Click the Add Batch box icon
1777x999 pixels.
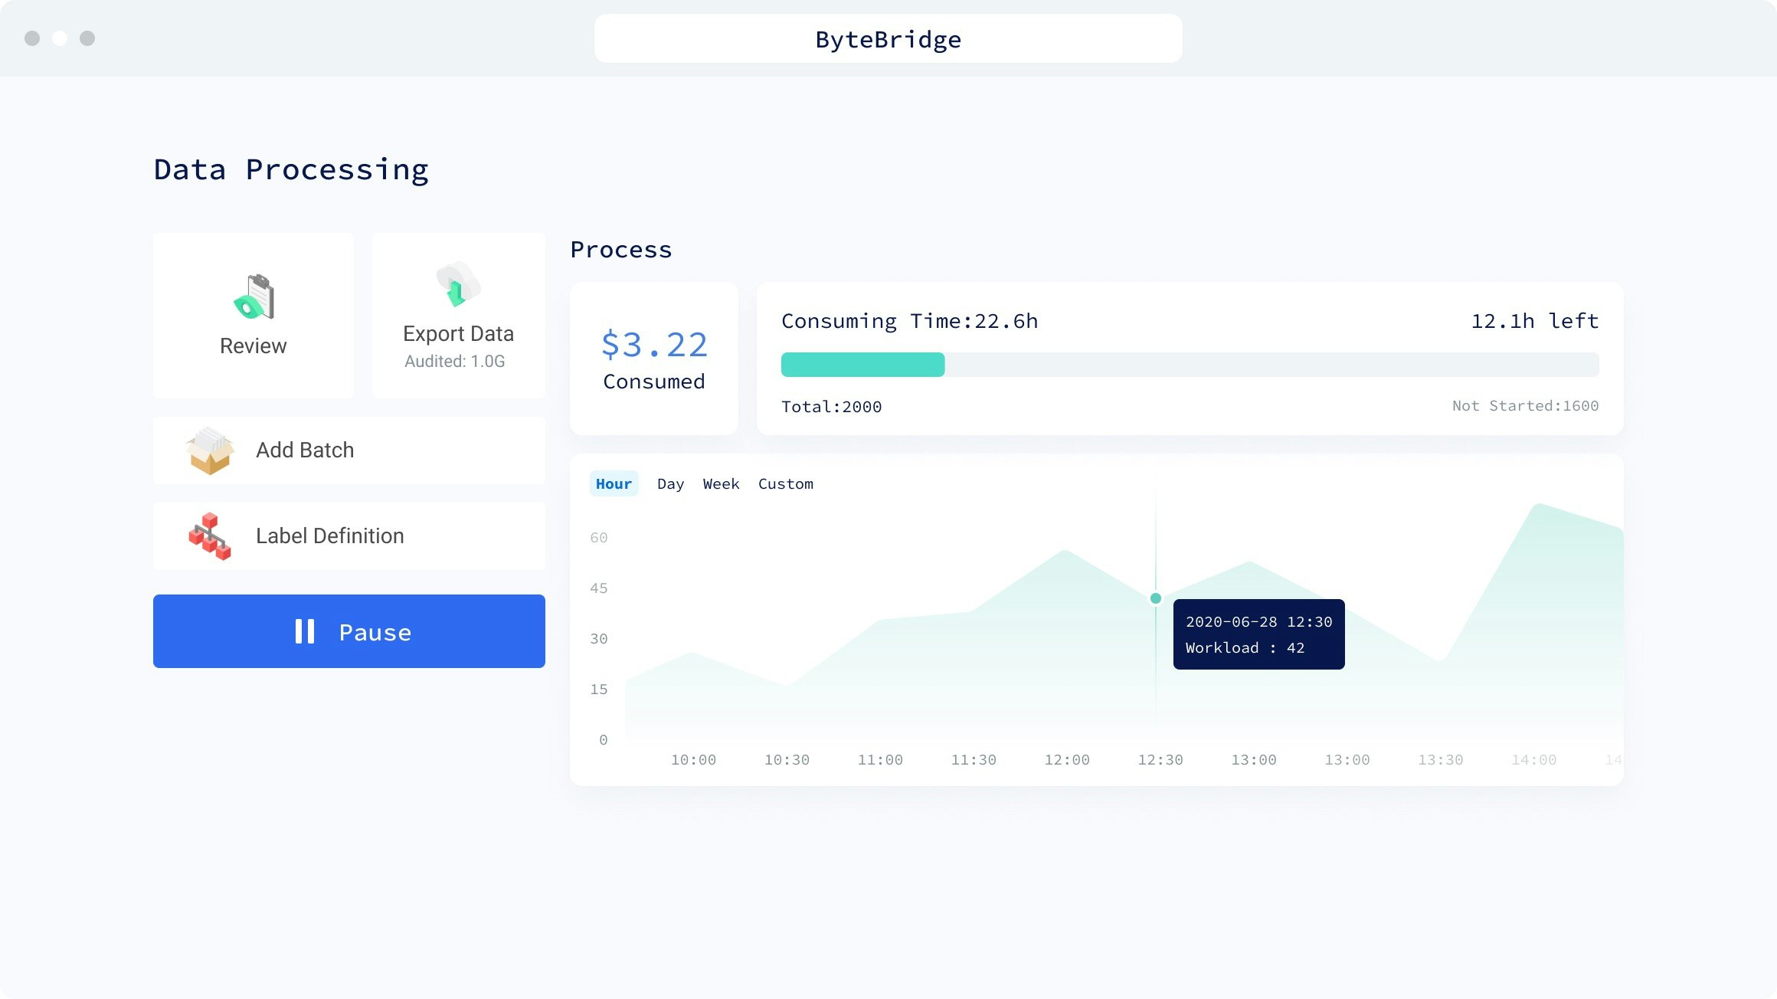pyautogui.click(x=210, y=450)
